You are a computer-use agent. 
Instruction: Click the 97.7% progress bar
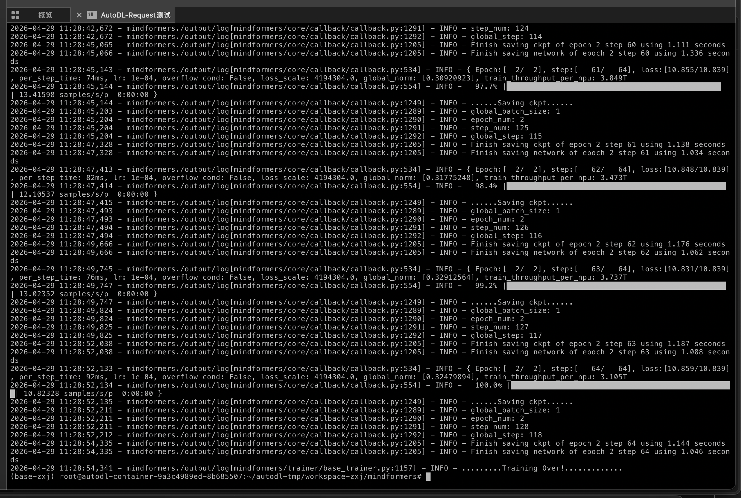tap(613, 87)
